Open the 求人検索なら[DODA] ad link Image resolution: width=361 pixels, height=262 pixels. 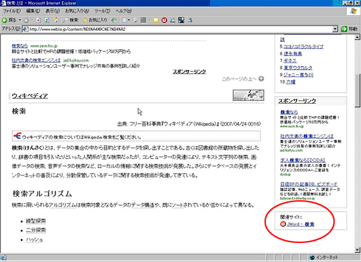(x=303, y=160)
